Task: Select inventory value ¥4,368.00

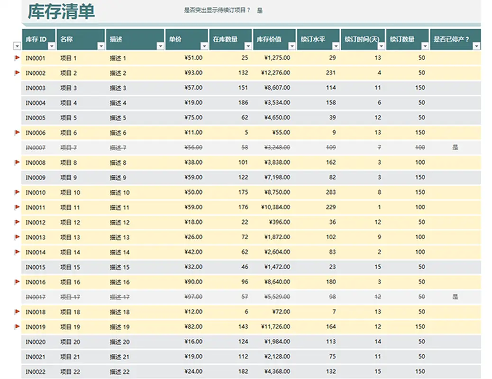Action: coord(277,371)
